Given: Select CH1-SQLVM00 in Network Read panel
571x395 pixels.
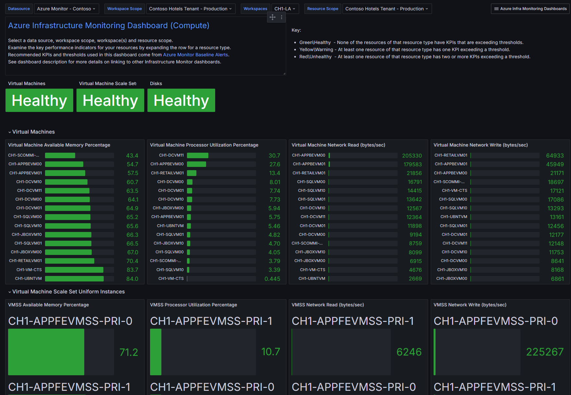Looking at the screenshot, I should click(311, 182).
